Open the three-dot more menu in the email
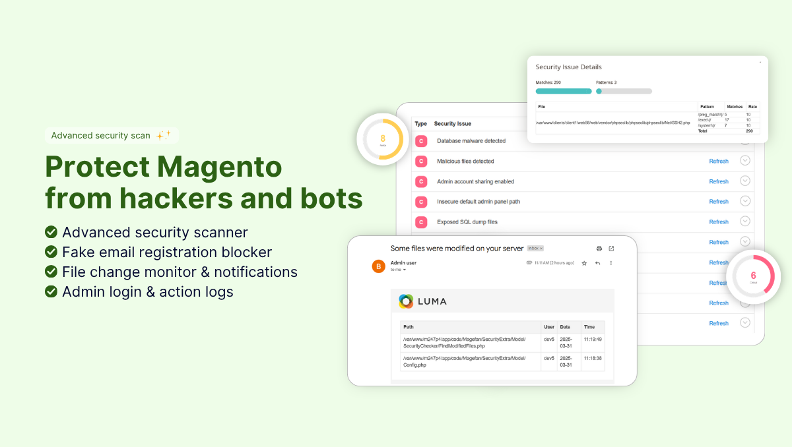This screenshot has width=792, height=447. tap(610, 263)
